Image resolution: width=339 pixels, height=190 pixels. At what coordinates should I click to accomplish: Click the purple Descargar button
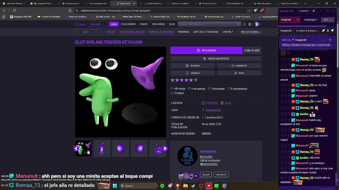(206, 50)
